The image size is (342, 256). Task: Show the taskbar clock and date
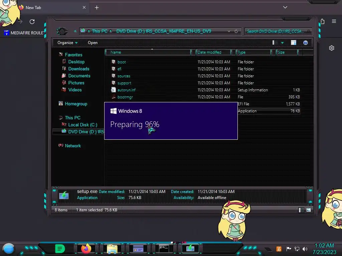coord(324,249)
